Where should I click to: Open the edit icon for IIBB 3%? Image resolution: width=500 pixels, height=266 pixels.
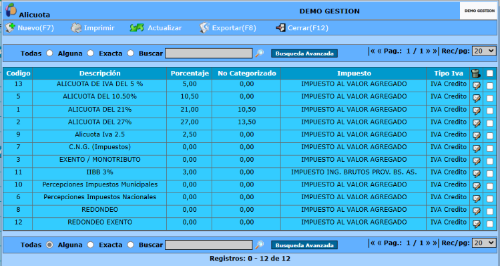pyautogui.click(x=477, y=174)
